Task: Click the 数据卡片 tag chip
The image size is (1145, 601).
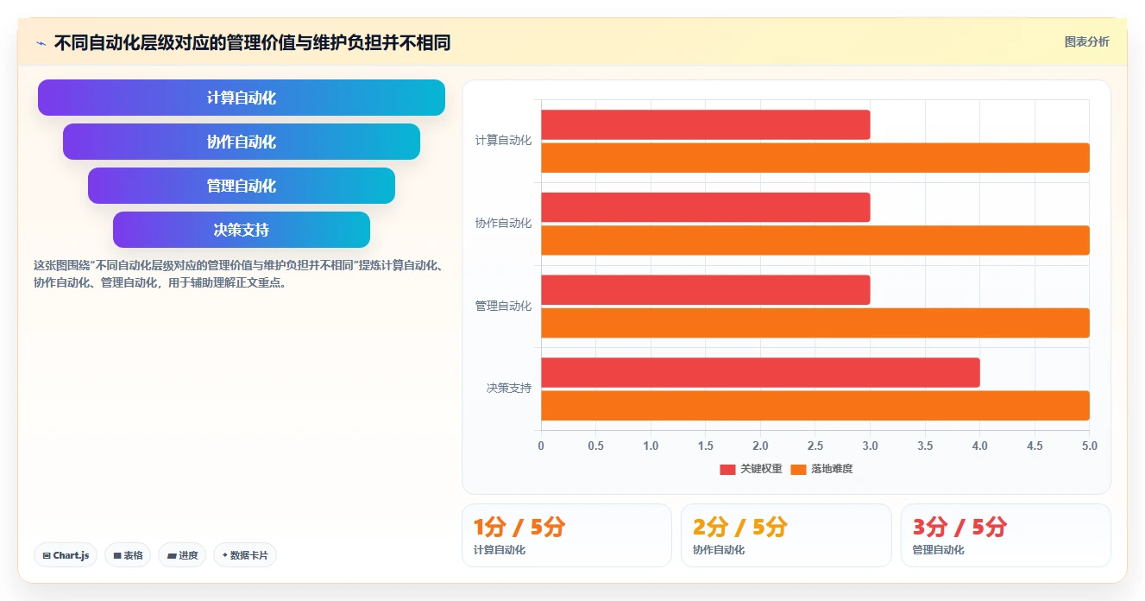Action: pyautogui.click(x=245, y=555)
